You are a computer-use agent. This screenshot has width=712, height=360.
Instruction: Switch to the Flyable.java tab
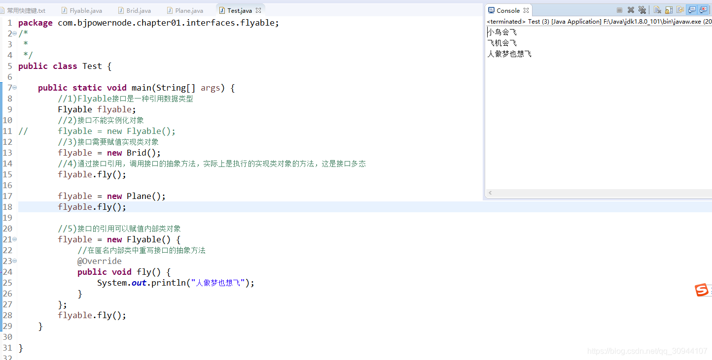pyautogui.click(x=82, y=10)
